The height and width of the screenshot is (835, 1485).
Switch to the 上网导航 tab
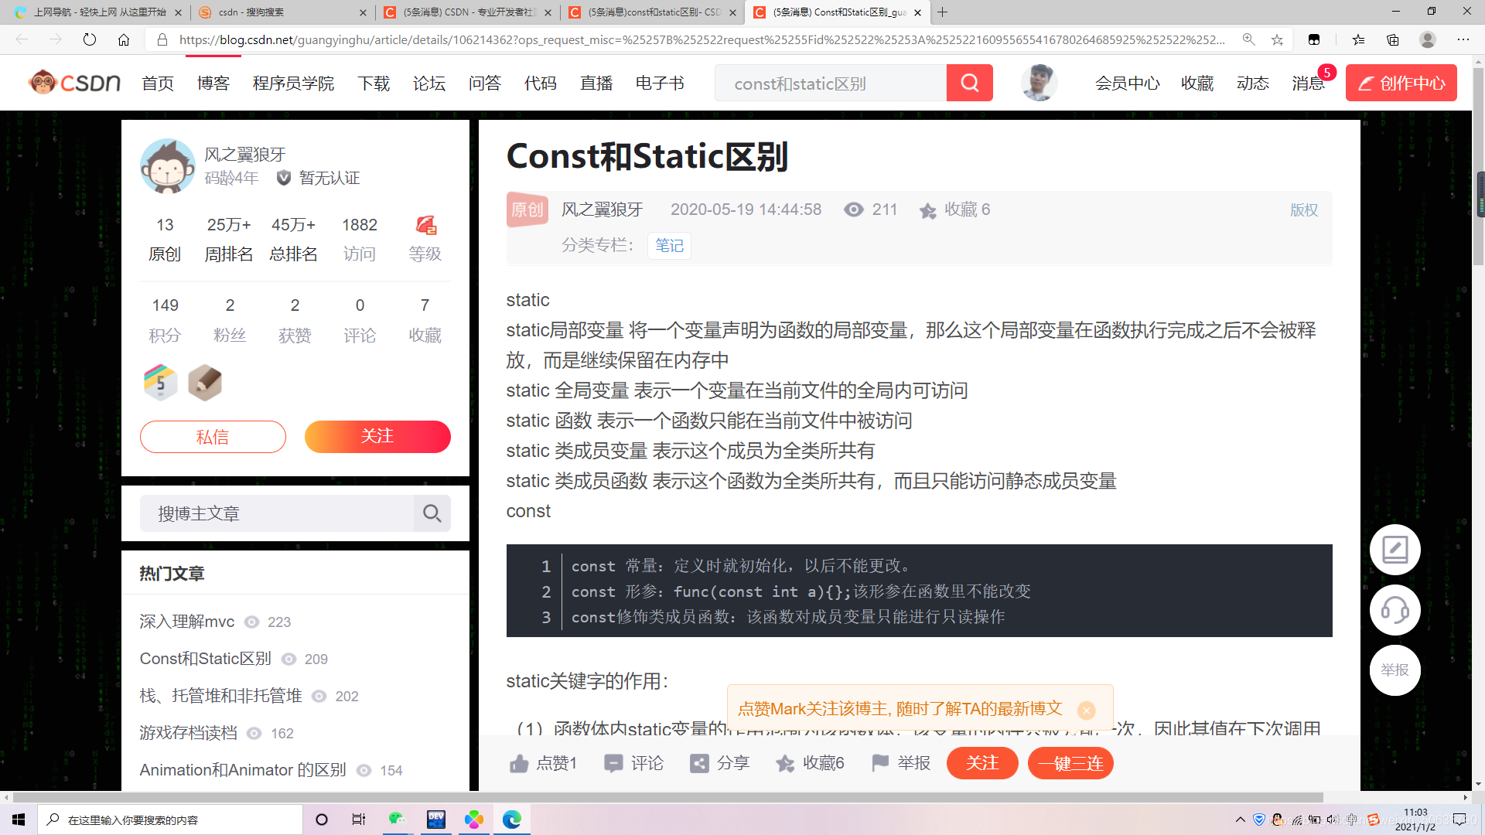pyautogui.click(x=98, y=12)
